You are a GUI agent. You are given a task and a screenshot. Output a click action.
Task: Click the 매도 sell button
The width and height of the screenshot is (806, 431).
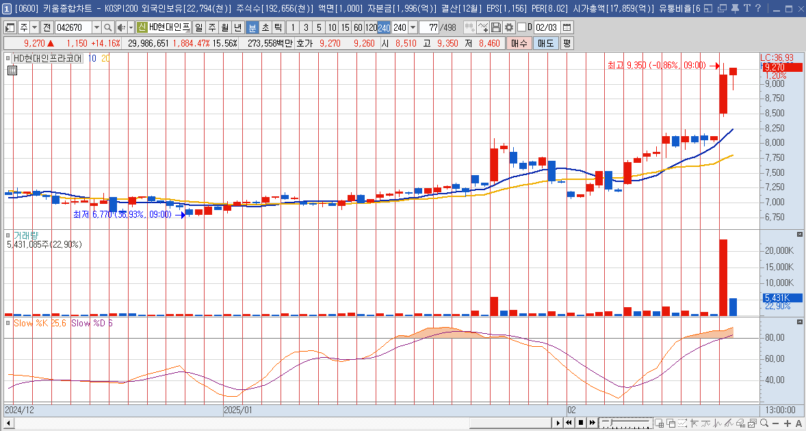pos(545,44)
